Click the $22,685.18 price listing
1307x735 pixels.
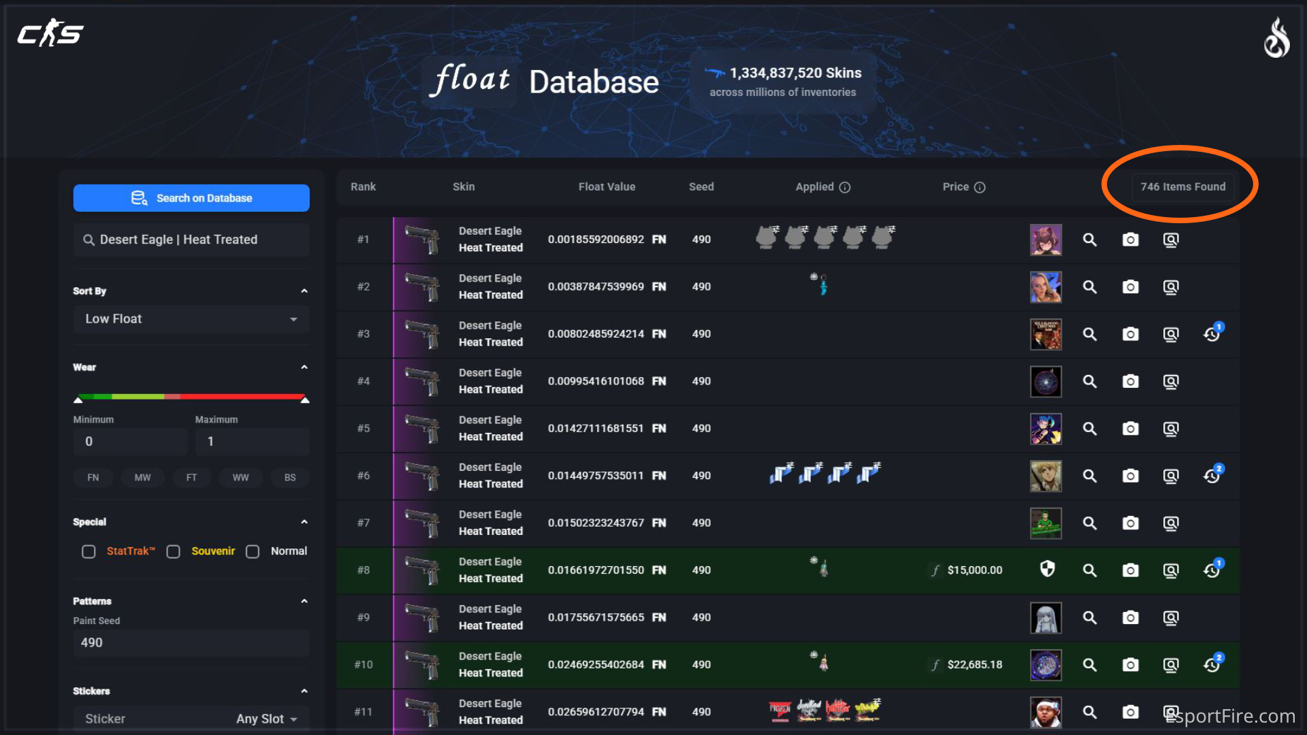click(974, 665)
